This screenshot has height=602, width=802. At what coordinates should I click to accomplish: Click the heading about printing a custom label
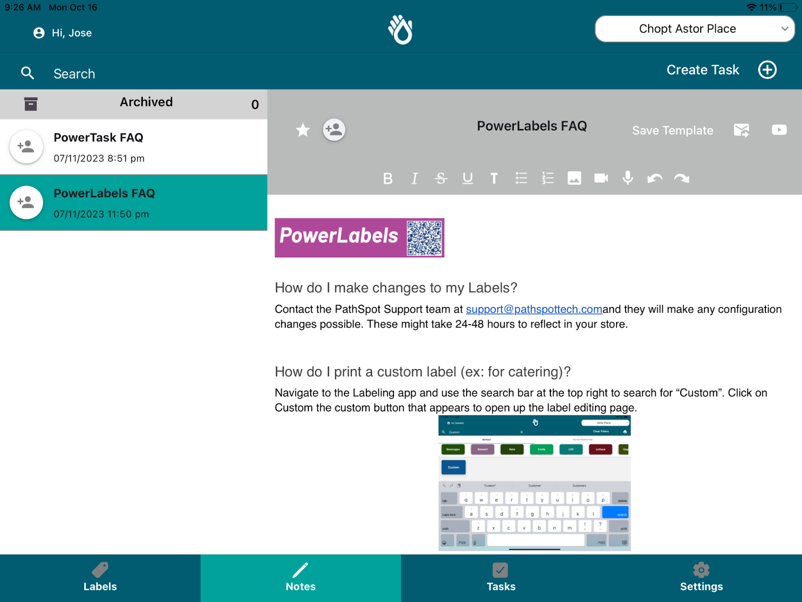click(x=423, y=372)
